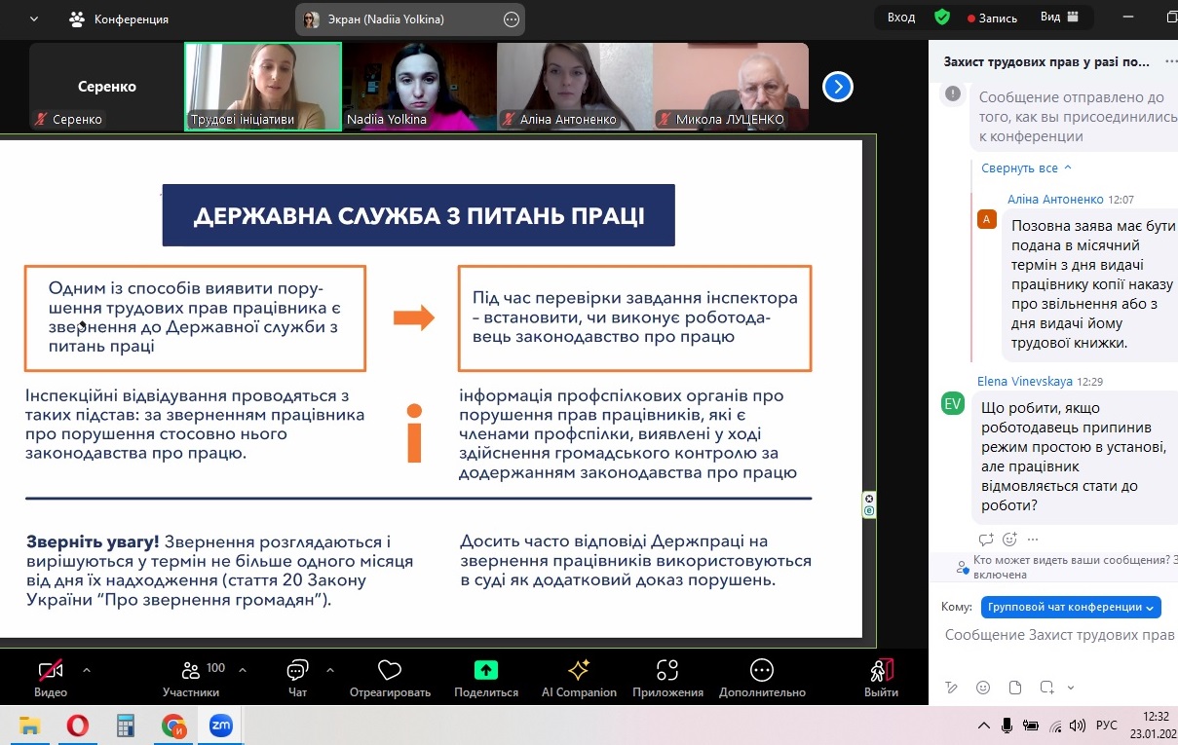Open the green shield encryption info
The image size is (1178, 745).
[941, 18]
